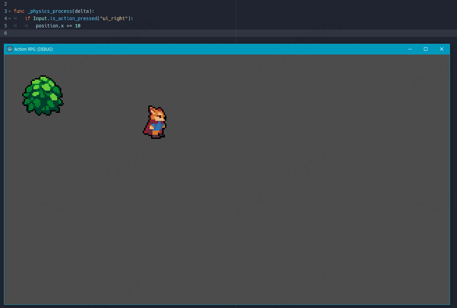Click the fox player character sprite
The height and width of the screenshot is (308, 457).
[155, 122]
